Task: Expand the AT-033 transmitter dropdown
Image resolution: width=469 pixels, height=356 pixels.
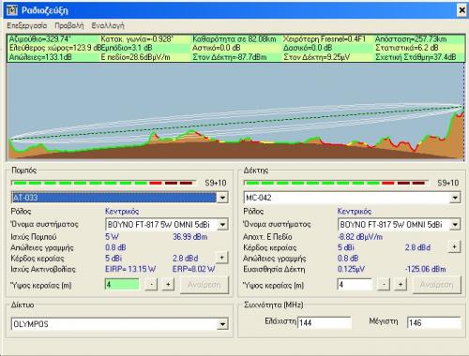Action: [222, 198]
